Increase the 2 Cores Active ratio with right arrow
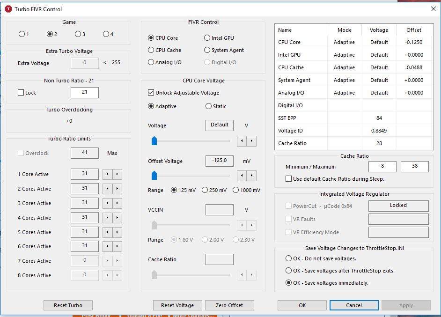This screenshot has height=317, width=441. 117,189
